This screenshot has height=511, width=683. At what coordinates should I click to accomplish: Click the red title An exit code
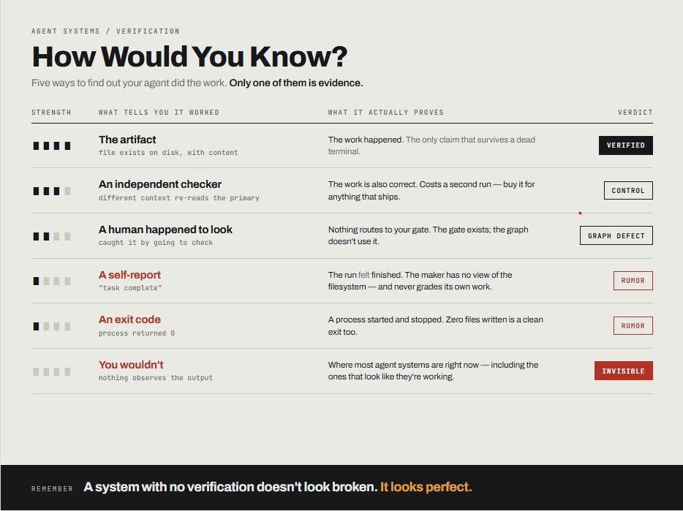coord(129,319)
